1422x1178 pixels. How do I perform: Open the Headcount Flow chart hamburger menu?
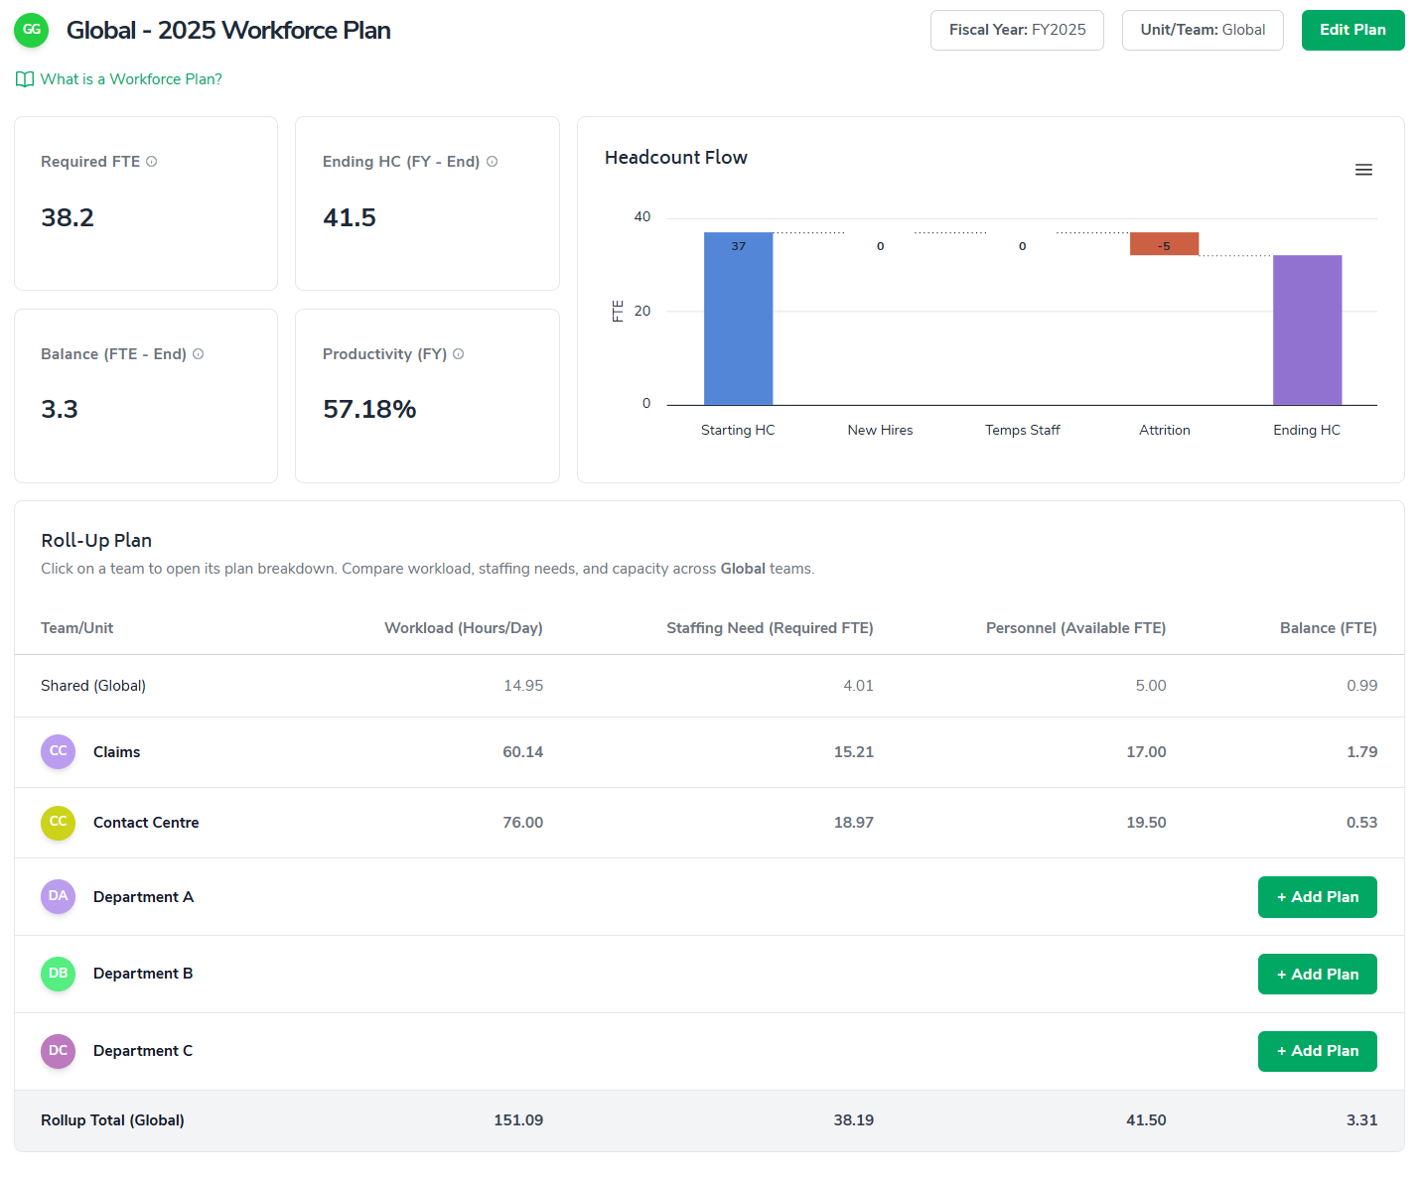[1363, 170]
